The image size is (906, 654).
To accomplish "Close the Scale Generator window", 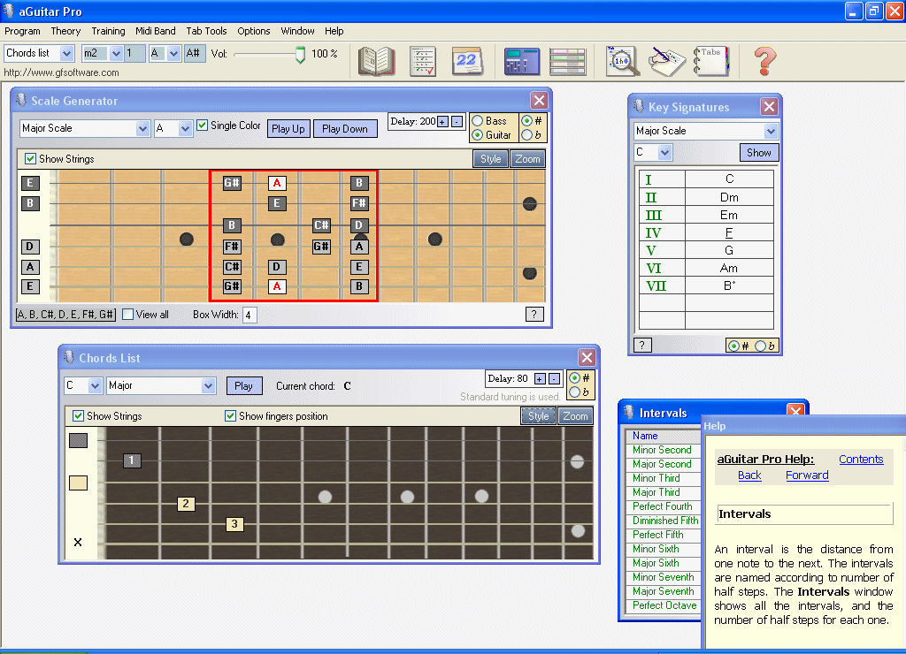I will [x=539, y=101].
